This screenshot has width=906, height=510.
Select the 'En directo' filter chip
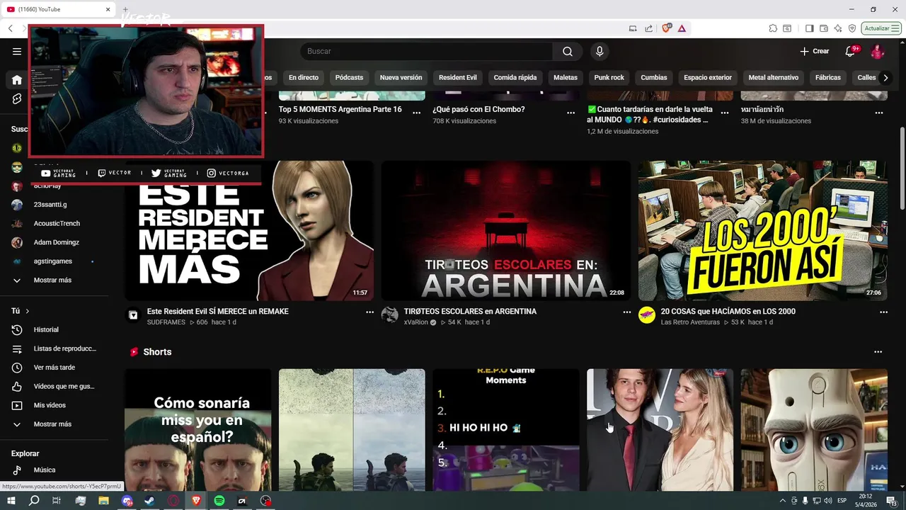[x=304, y=77]
